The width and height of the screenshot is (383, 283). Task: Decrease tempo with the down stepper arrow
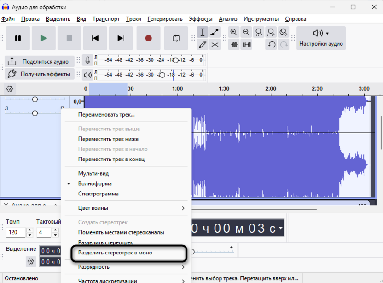[x=29, y=235]
